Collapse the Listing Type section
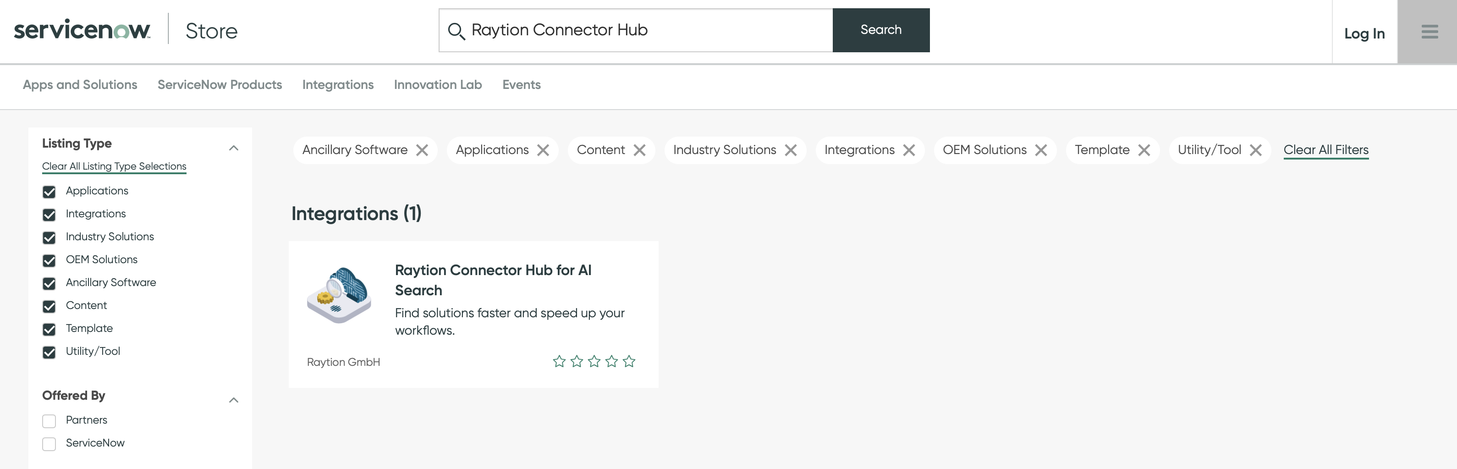The image size is (1457, 469). [234, 148]
